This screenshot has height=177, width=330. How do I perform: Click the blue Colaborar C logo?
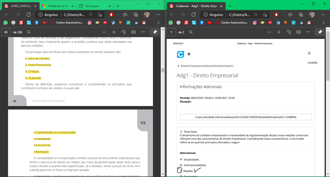[180, 54]
